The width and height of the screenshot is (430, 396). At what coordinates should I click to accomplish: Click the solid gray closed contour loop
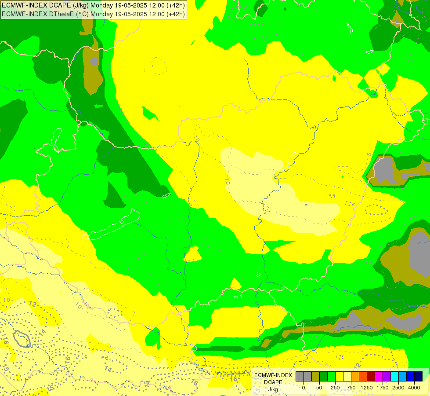coord(22,339)
